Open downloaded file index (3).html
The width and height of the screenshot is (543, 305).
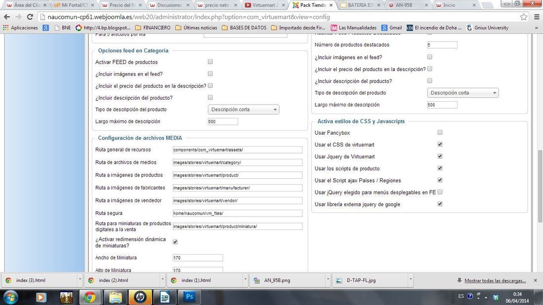tap(39, 280)
